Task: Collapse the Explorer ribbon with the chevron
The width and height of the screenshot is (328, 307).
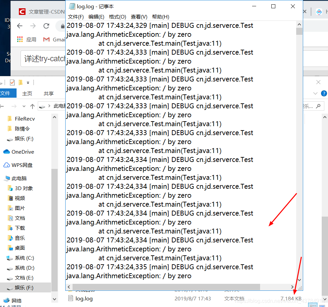Action: point(315,93)
